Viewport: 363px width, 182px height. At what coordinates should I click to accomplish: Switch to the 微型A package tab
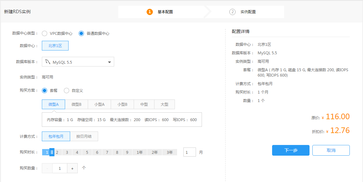point(53,104)
